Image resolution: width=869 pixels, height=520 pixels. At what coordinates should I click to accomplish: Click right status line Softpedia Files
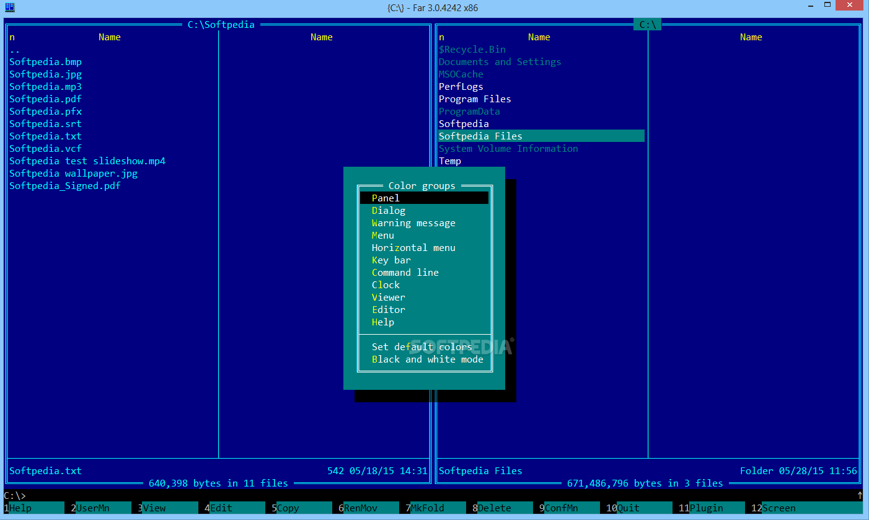[480, 470]
